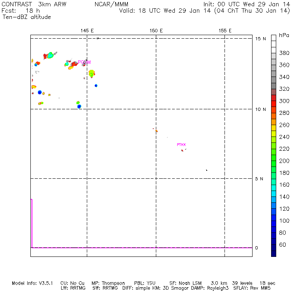
Task: Click the "MP: Thompson" footer entry
Action: (x=108, y=283)
